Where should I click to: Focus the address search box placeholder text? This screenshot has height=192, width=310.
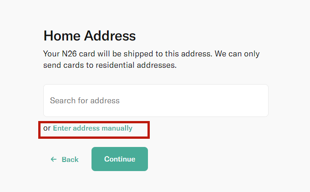(85, 101)
